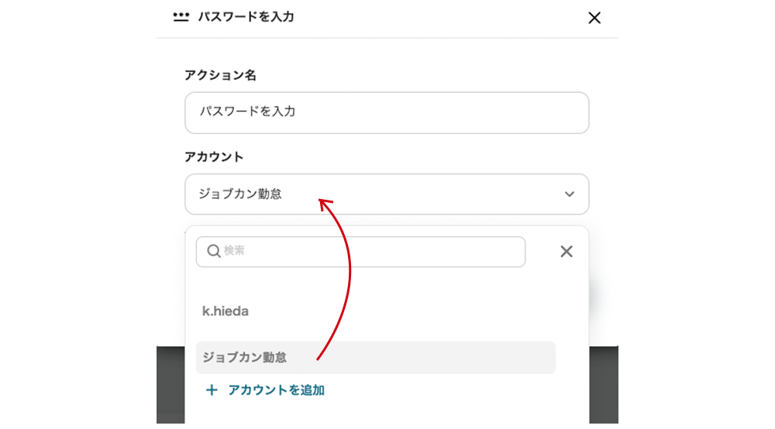Click the アカウント field label
This screenshot has width=775, height=429.
coord(214,156)
